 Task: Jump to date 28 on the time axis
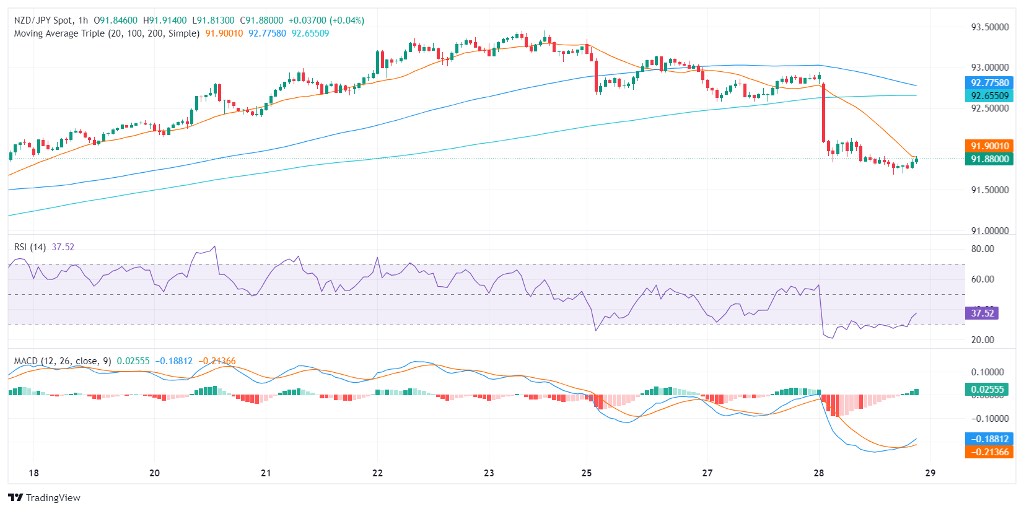pos(819,473)
